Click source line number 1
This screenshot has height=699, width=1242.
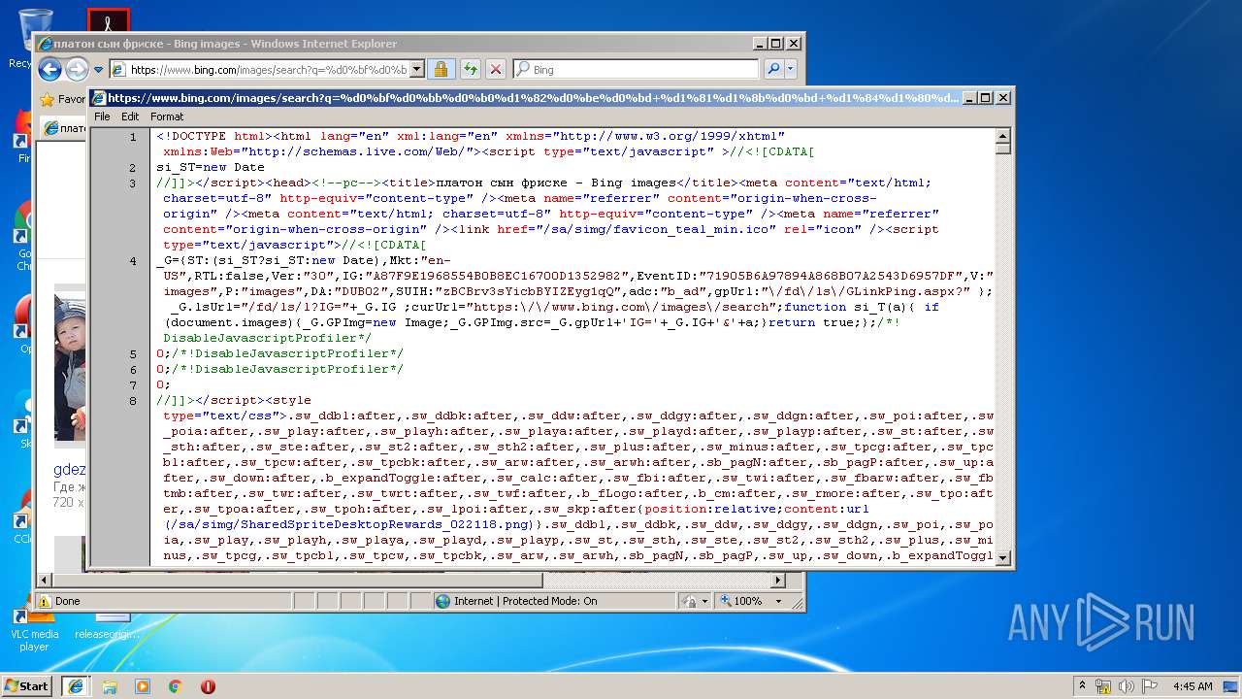pos(133,137)
